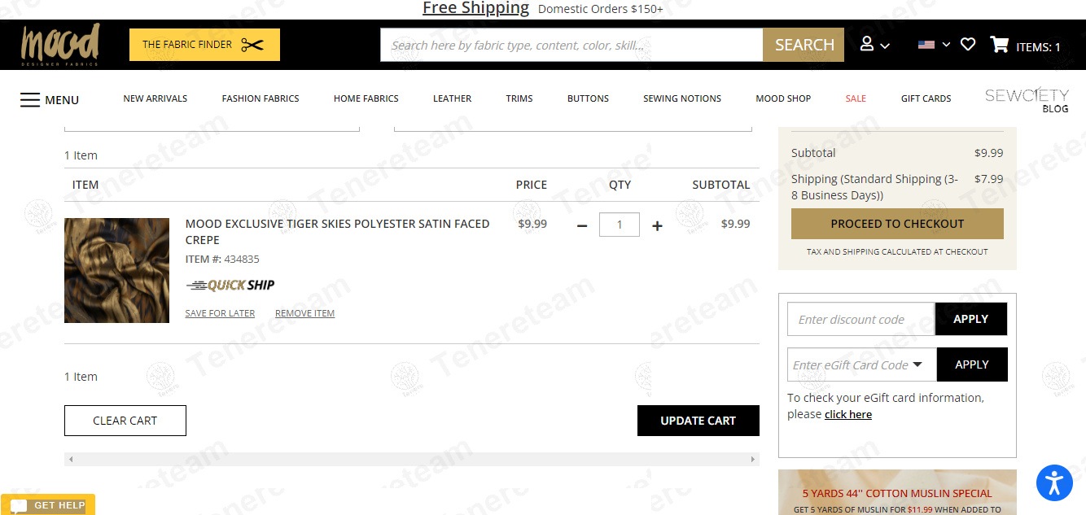Image resolution: width=1086 pixels, height=515 pixels.
Task: Expand the eGift Card Code dropdown arrow
Action: click(917, 364)
